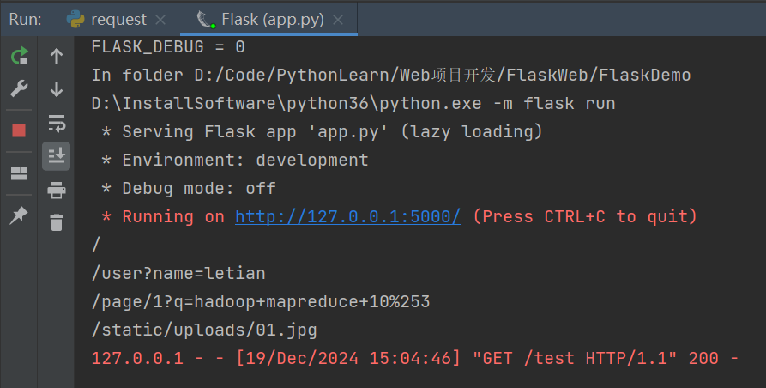
Task: Open the http://127.0.0.1:5000/ link
Action: [x=348, y=216]
